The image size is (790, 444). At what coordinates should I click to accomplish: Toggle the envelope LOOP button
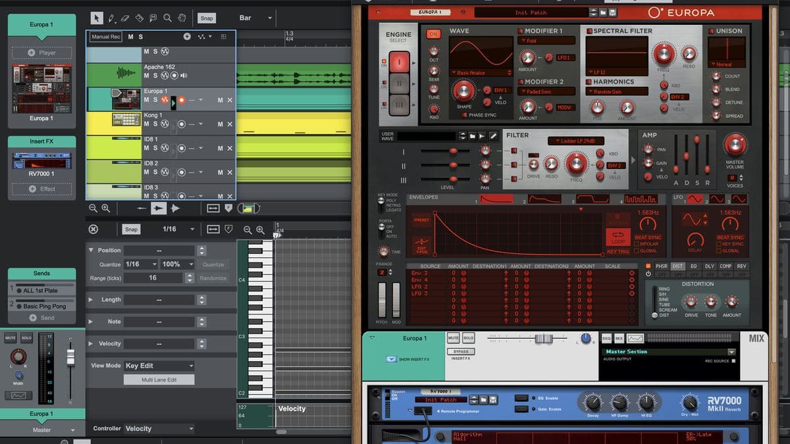(x=618, y=237)
